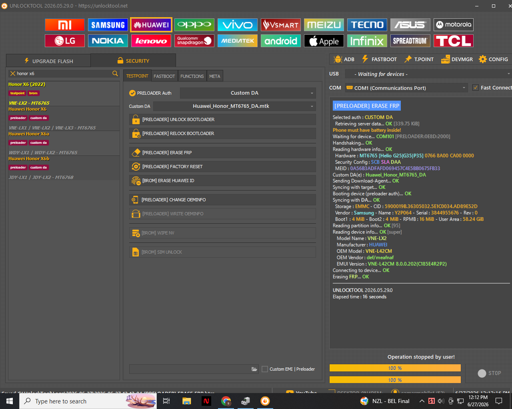The width and height of the screenshot is (512, 409).
Task: Choose the TCL brand logo
Action: [x=454, y=41]
